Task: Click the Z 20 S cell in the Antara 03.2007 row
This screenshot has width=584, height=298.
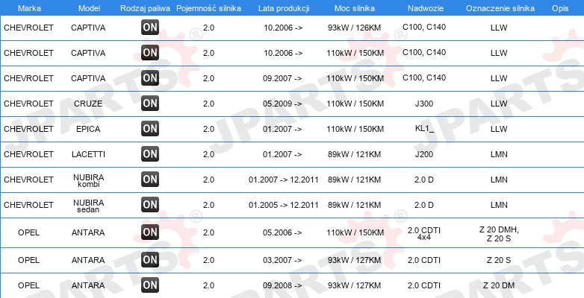Action: coord(499,260)
